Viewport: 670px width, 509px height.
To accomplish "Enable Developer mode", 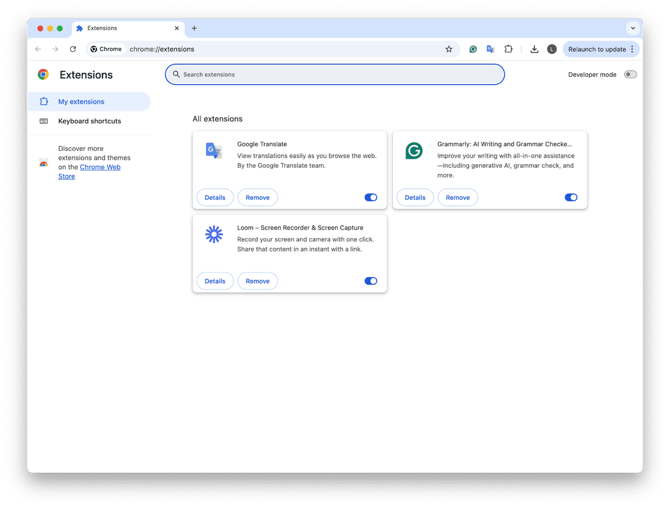I will coord(630,74).
